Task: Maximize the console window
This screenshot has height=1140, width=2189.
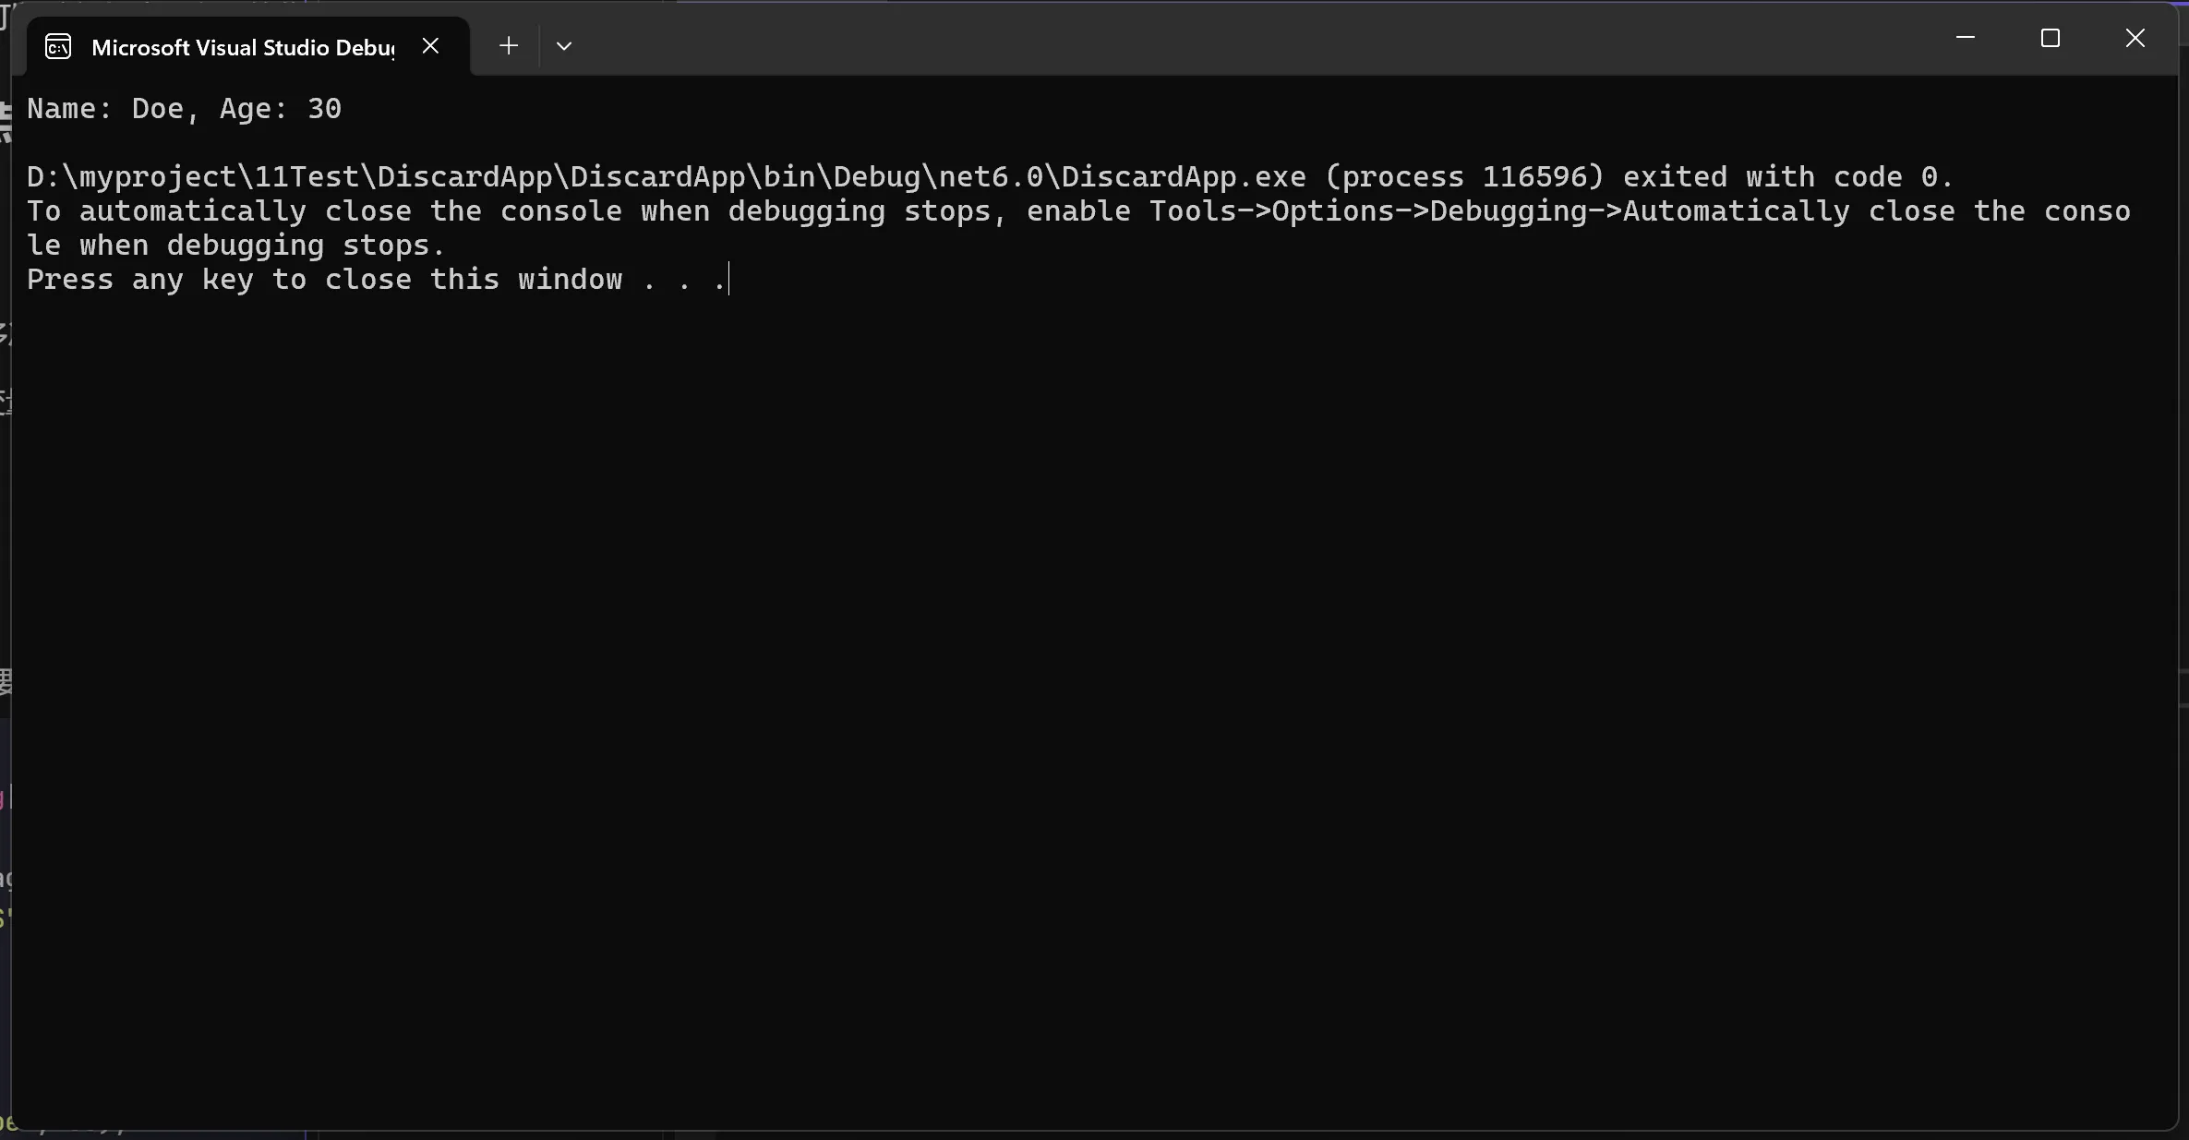Action: (2050, 38)
